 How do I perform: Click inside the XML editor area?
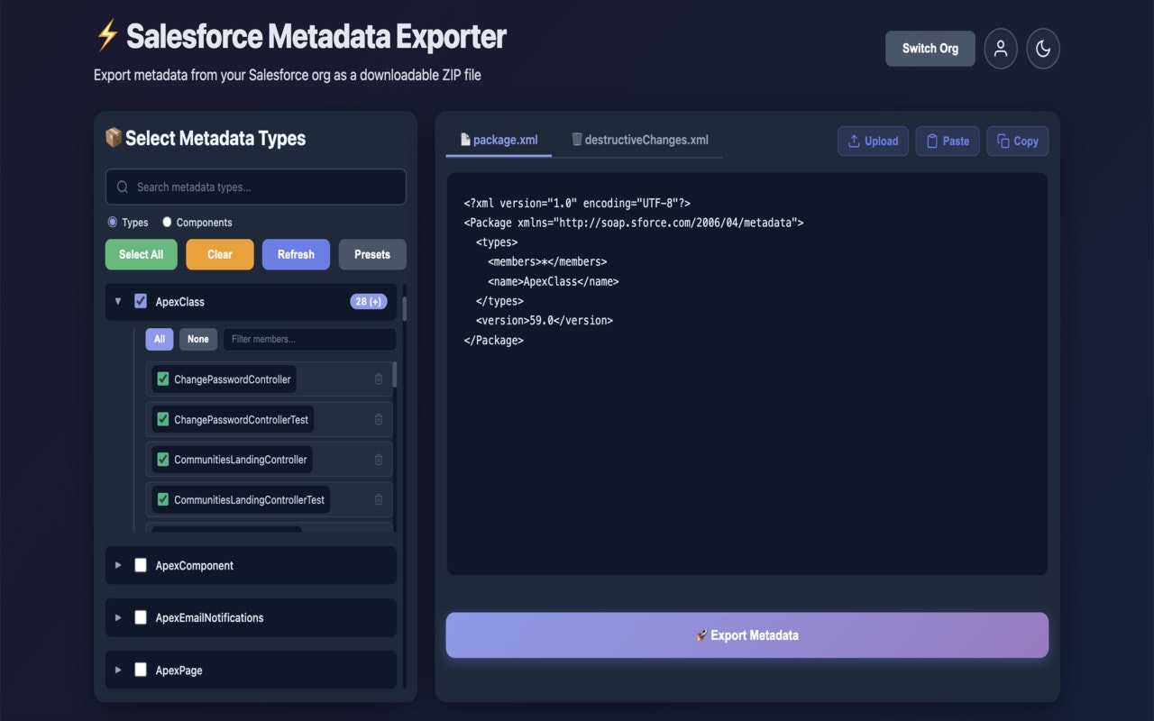(x=746, y=374)
